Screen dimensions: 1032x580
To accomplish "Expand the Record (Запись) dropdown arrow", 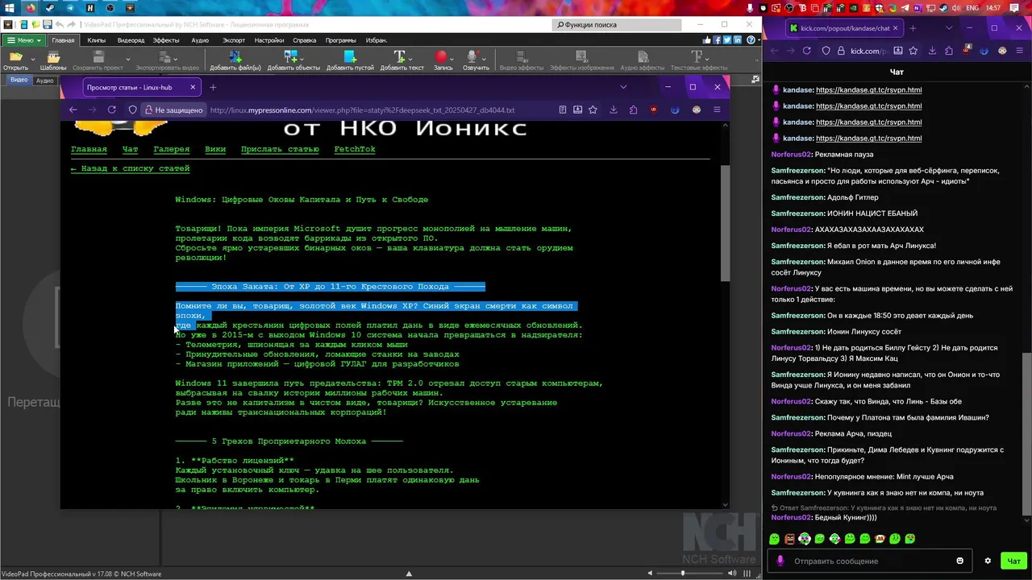I will click(451, 58).
